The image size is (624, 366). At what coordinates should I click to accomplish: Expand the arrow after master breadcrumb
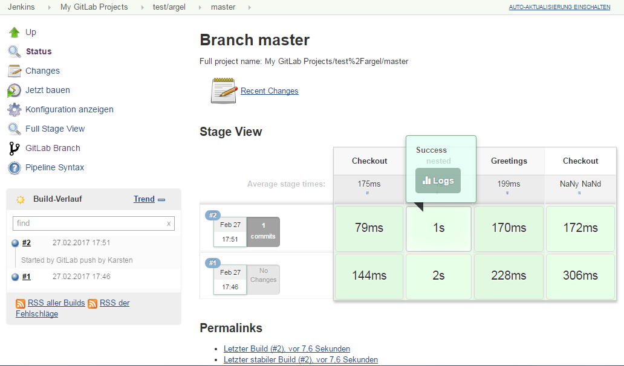249,8
